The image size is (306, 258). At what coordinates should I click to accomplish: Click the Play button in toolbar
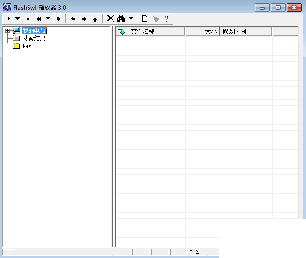point(9,19)
